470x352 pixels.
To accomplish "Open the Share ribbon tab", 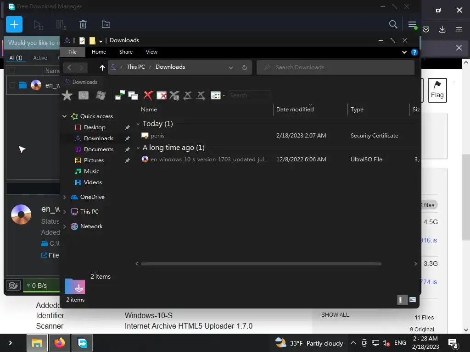I will (x=126, y=52).
